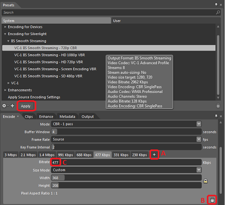Select Screen Encoding VBR preset

point(55,69)
